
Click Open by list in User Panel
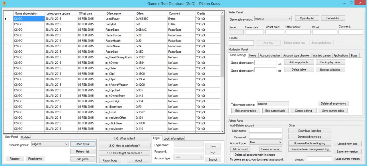point(83,144)
